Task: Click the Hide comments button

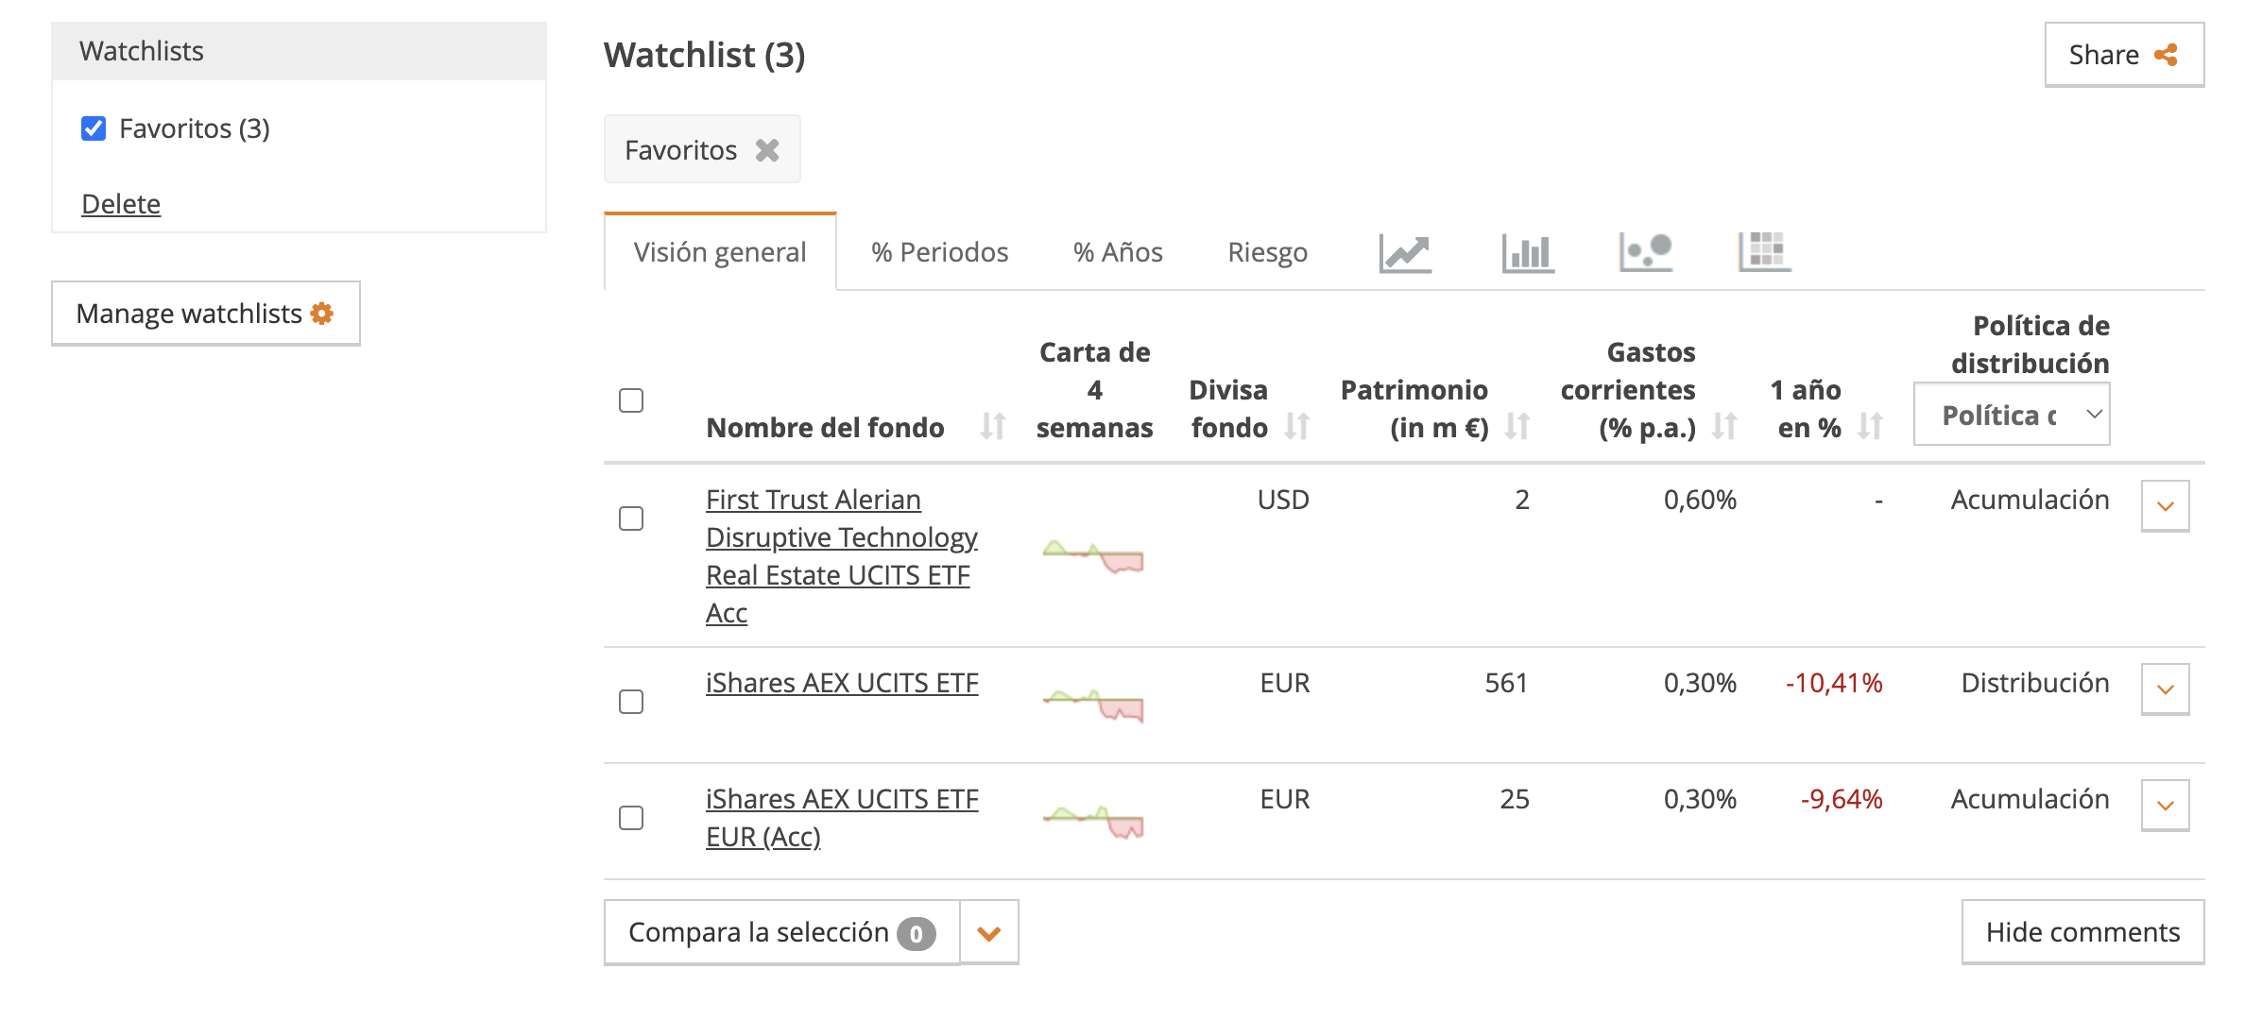Action: click(2082, 931)
